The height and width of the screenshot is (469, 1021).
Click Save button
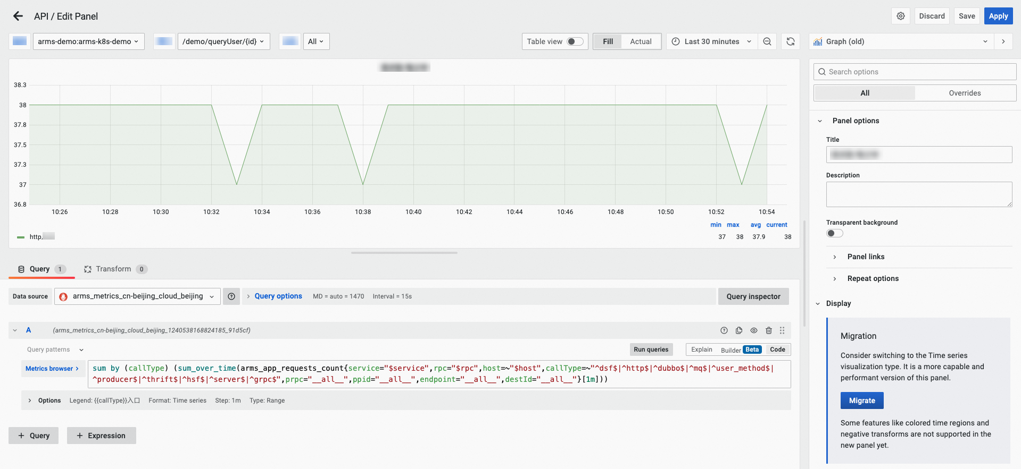pyautogui.click(x=967, y=16)
